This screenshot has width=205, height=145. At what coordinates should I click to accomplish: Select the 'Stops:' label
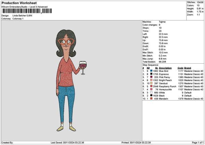coord(146,28)
